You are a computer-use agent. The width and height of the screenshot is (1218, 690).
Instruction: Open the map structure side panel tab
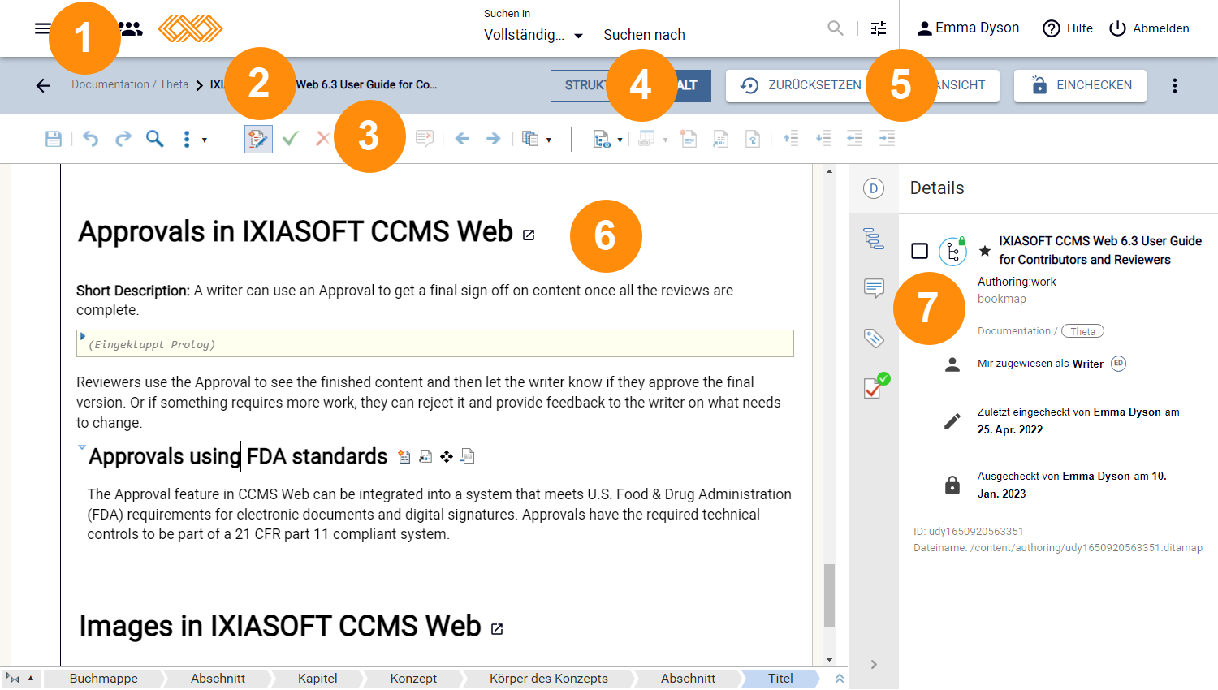click(874, 238)
